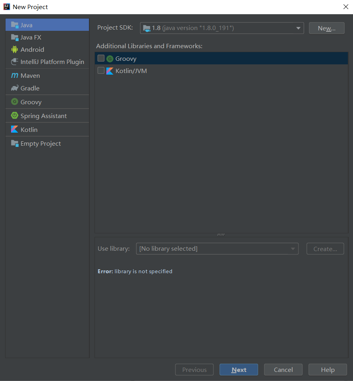This screenshot has width=353, height=381.
Task: Click the Previous button
Action: click(x=194, y=370)
